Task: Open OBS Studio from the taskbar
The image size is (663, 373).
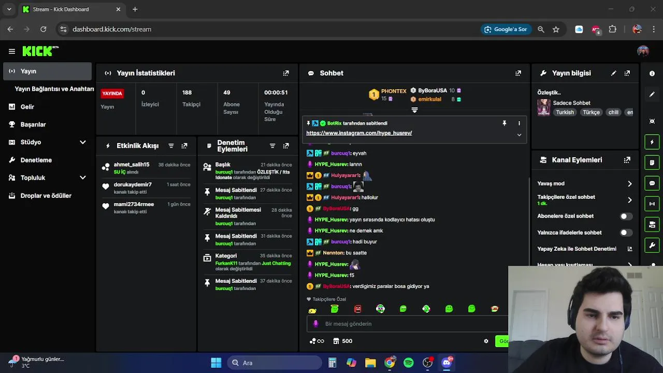Action: pos(427,363)
